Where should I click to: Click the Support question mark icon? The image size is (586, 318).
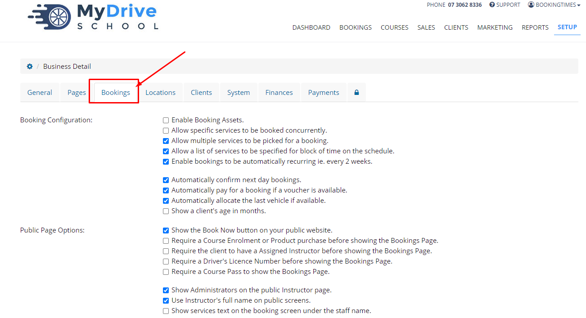[492, 5]
